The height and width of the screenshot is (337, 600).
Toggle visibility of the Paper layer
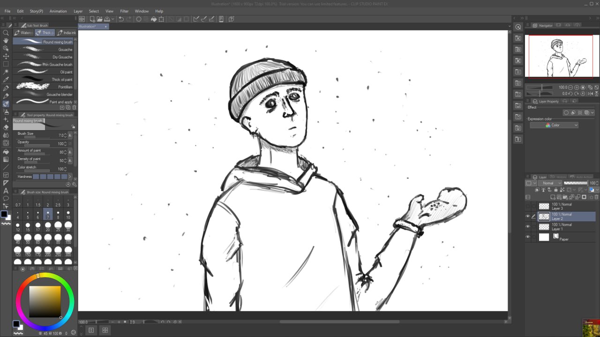coord(528,237)
